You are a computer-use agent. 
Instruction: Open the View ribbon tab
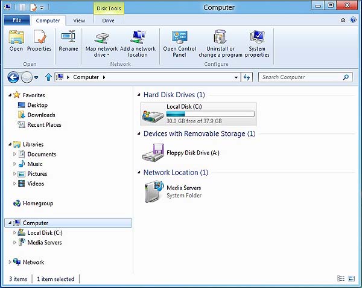(79, 21)
